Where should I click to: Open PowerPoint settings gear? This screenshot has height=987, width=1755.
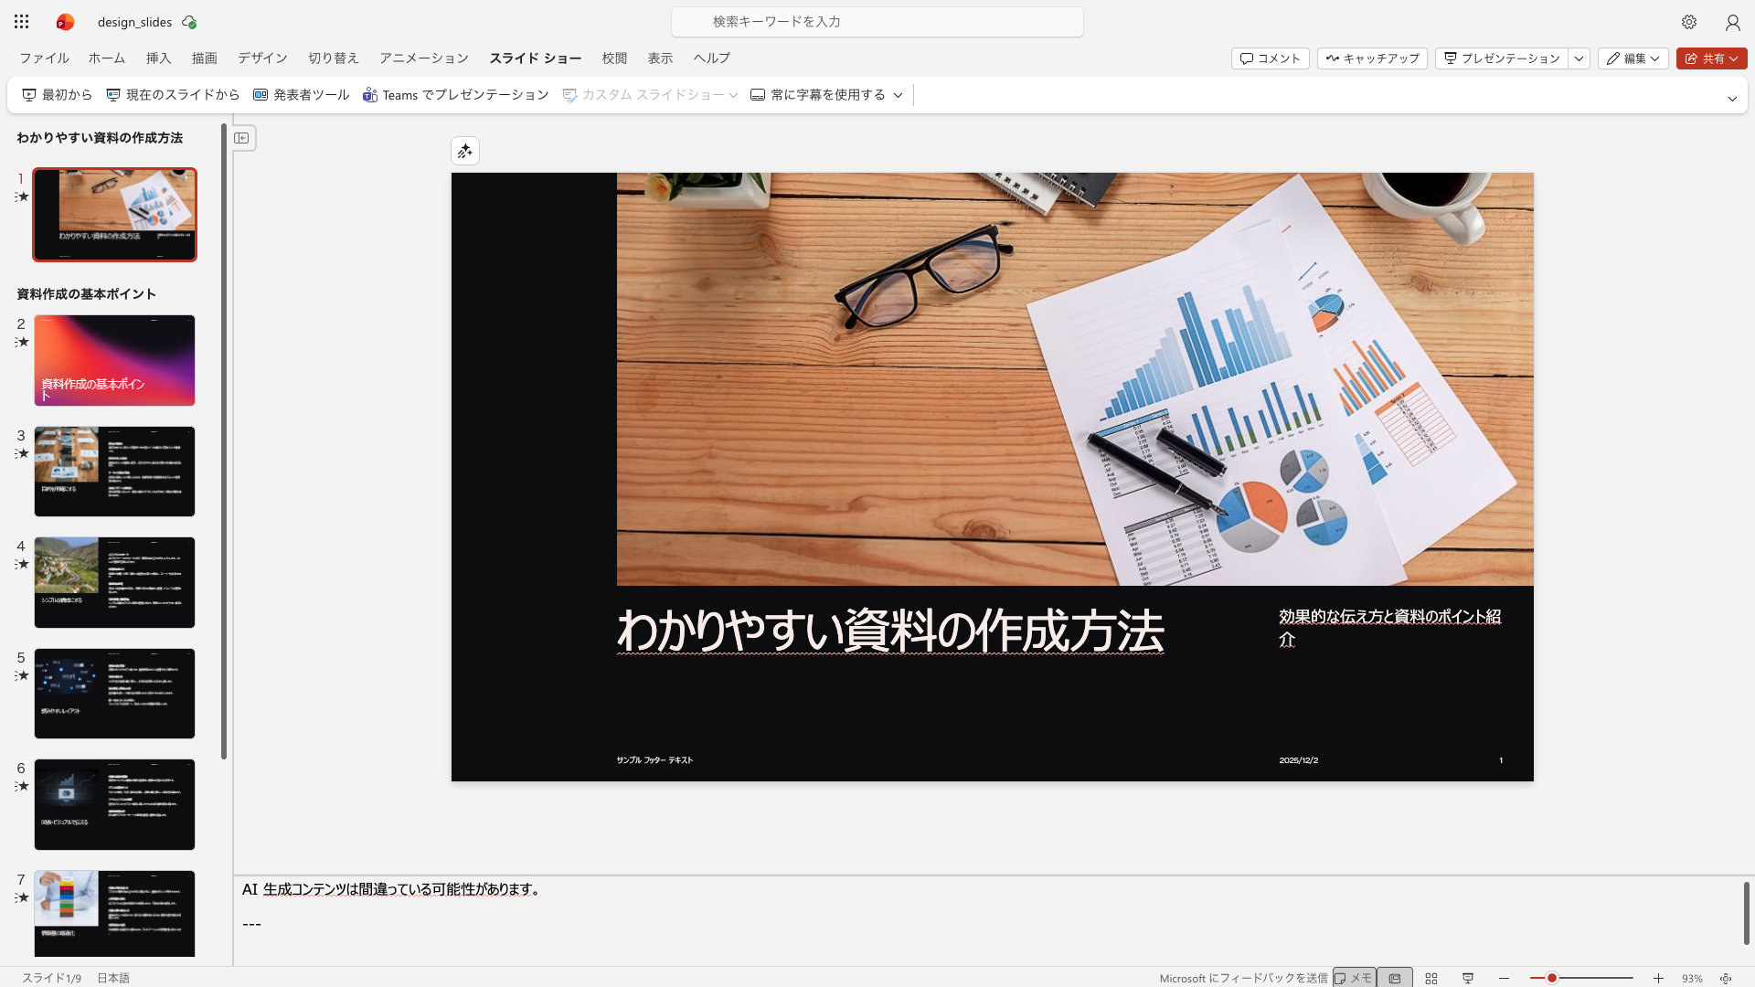pyautogui.click(x=1688, y=22)
